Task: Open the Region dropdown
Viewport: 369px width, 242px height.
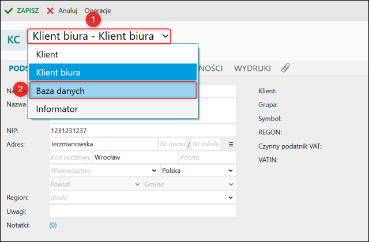Action: pos(142,198)
